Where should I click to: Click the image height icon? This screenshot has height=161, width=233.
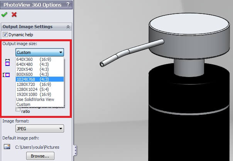pos(7,75)
